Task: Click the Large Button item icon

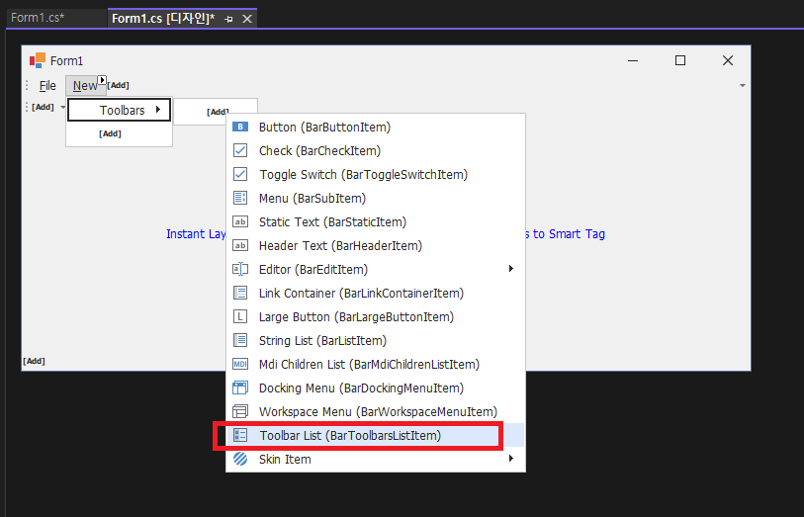Action: (x=240, y=316)
